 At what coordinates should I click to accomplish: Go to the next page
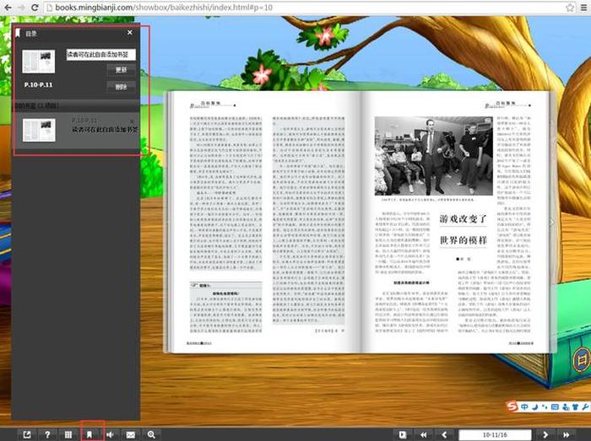pyautogui.click(x=545, y=434)
